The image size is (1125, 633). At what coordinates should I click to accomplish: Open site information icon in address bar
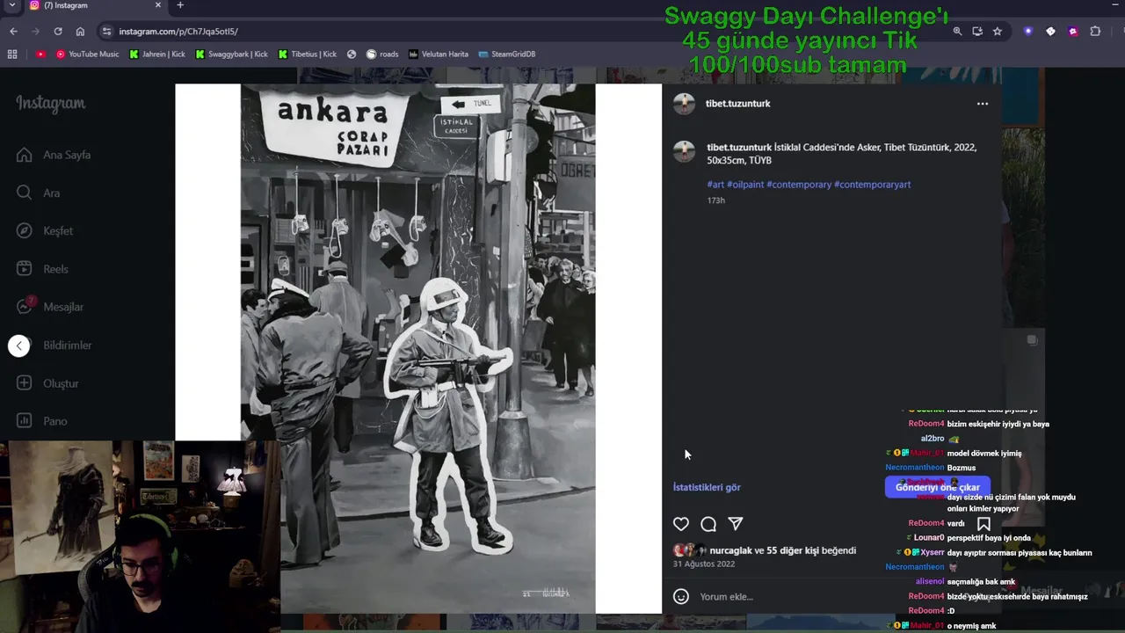106,31
